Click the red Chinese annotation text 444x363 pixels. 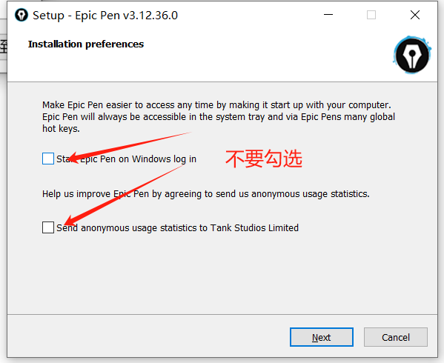point(264,159)
